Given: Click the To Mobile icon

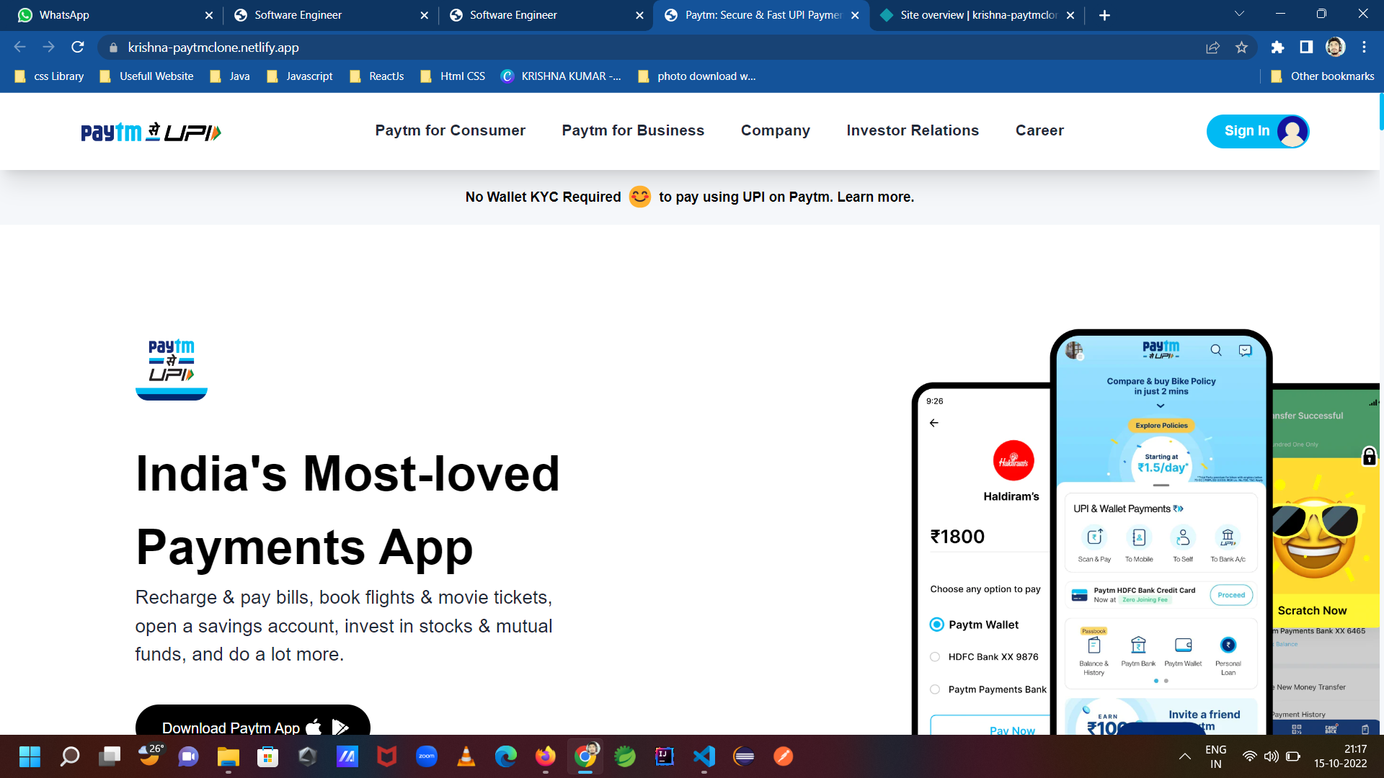Looking at the screenshot, I should [x=1139, y=537].
